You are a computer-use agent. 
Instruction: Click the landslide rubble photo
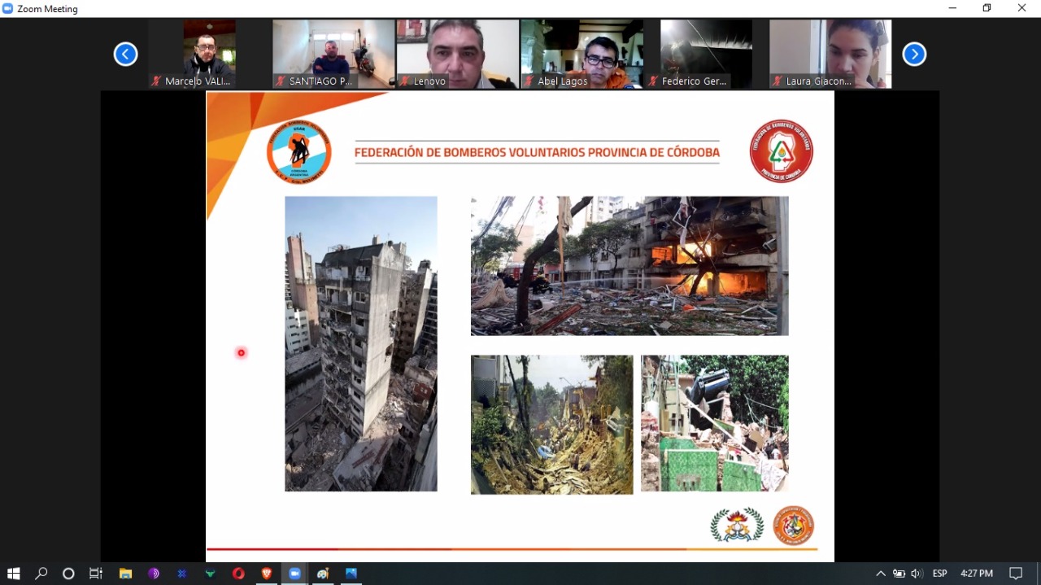551,424
